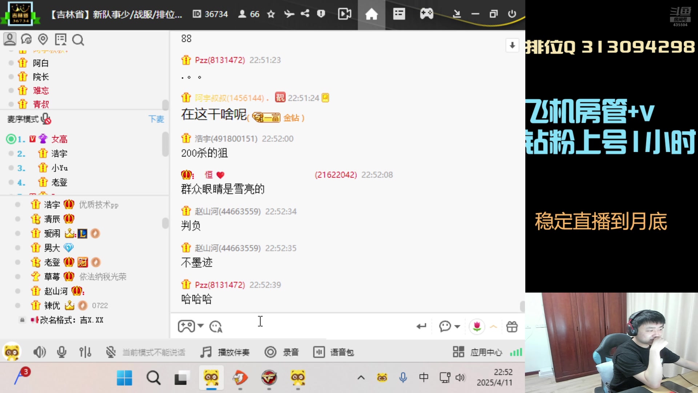The height and width of the screenshot is (393, 698).
Task: Click the network signal bars icon
Action: tap(516, 352)
